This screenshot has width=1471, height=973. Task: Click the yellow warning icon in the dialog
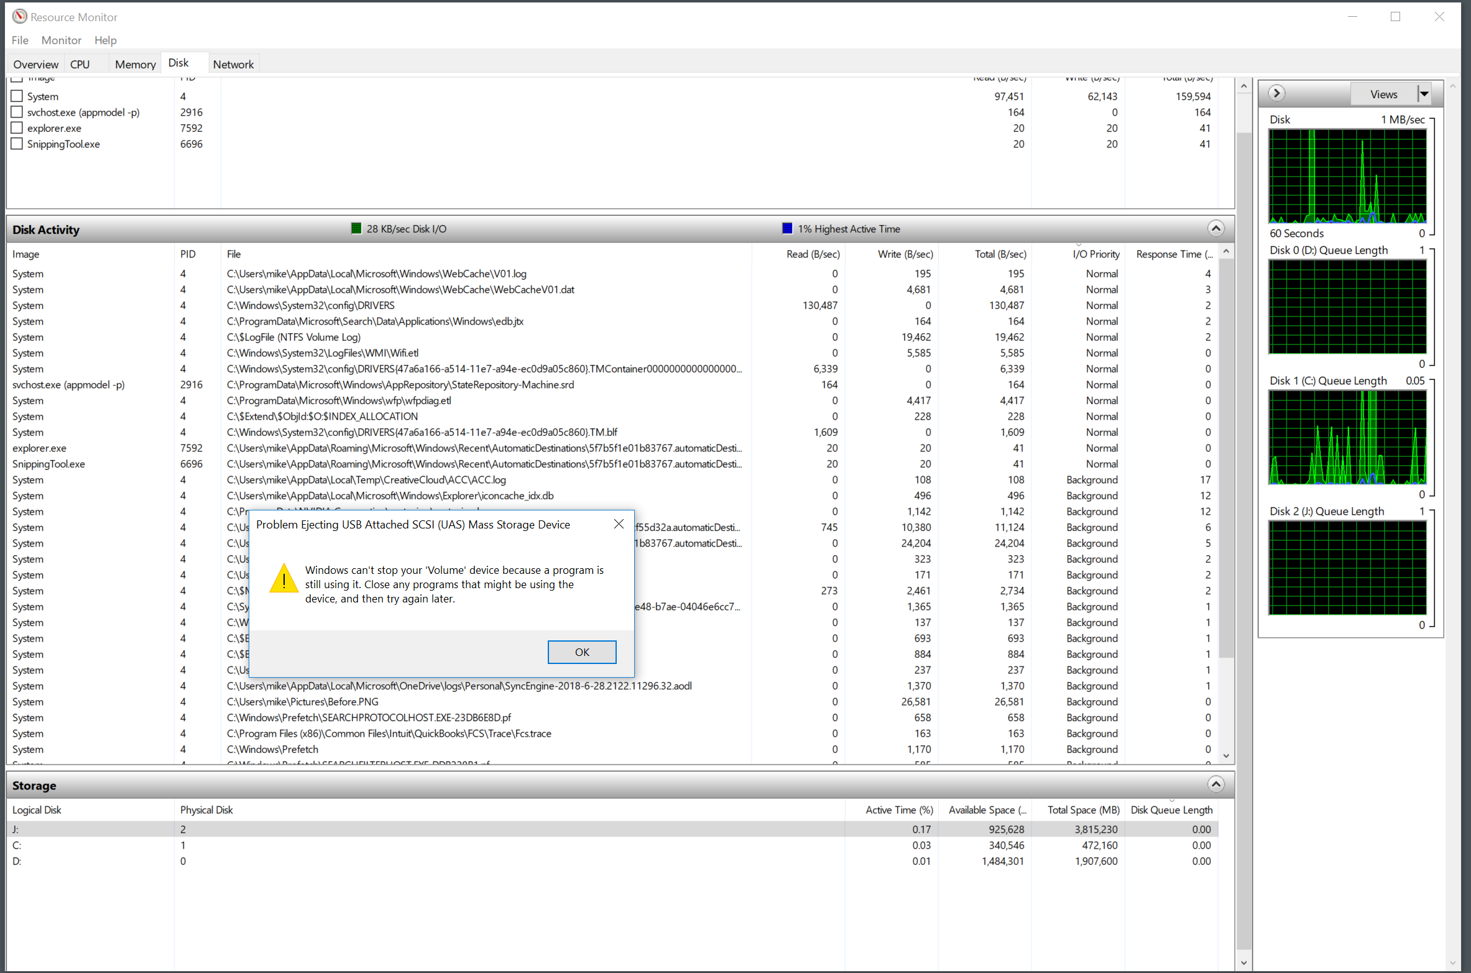coord(284,579)
